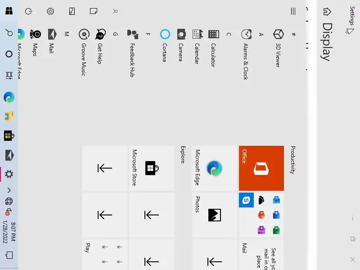The width and height of the screenshot is (360, 270).
Task: Open Get Help from the app list
Action: tap(100, 46)
